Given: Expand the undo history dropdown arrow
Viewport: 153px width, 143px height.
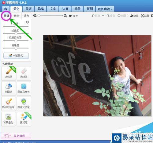Looking at the screenshot, I should click(103, 16).
